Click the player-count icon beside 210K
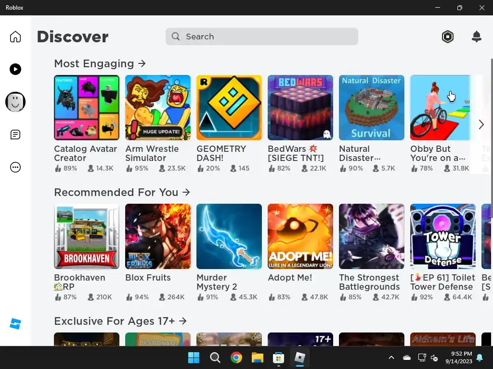Image resolution: width=493 pixels, height=369 pixels. point(91,297)
